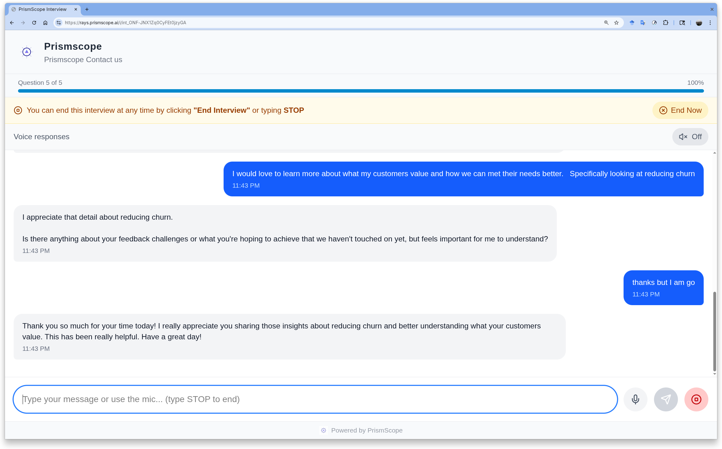Click the 'Thank you so much' closing message

tap(289, 337)
